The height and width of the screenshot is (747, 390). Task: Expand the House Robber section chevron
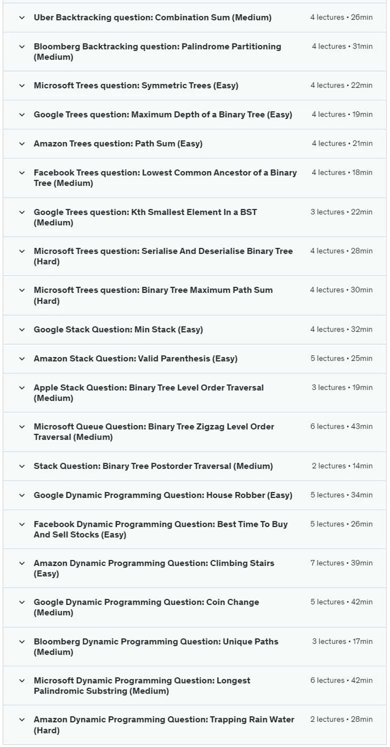(x=21, y=495)
